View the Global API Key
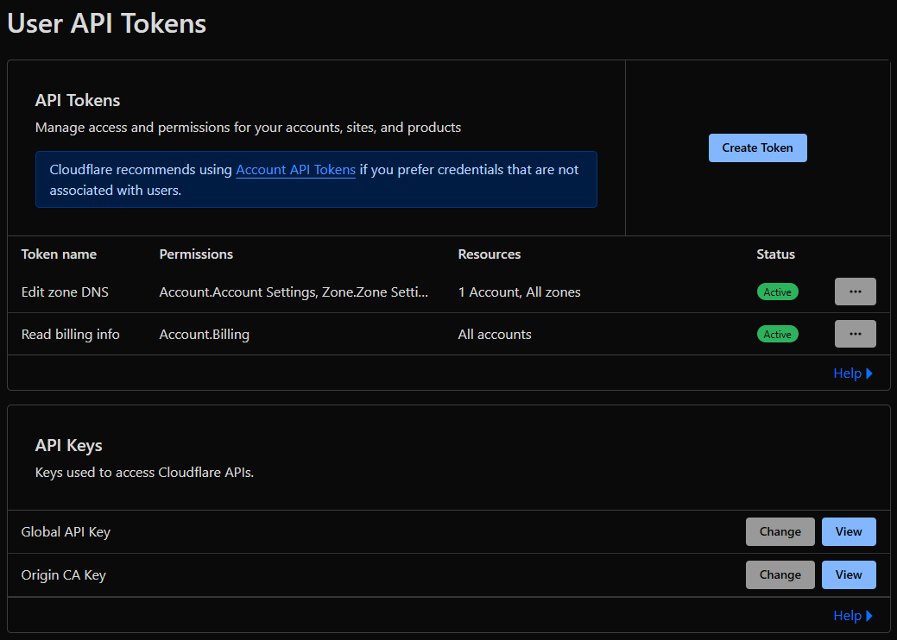This screenshot has width=897, height=640. pos(849,531)
